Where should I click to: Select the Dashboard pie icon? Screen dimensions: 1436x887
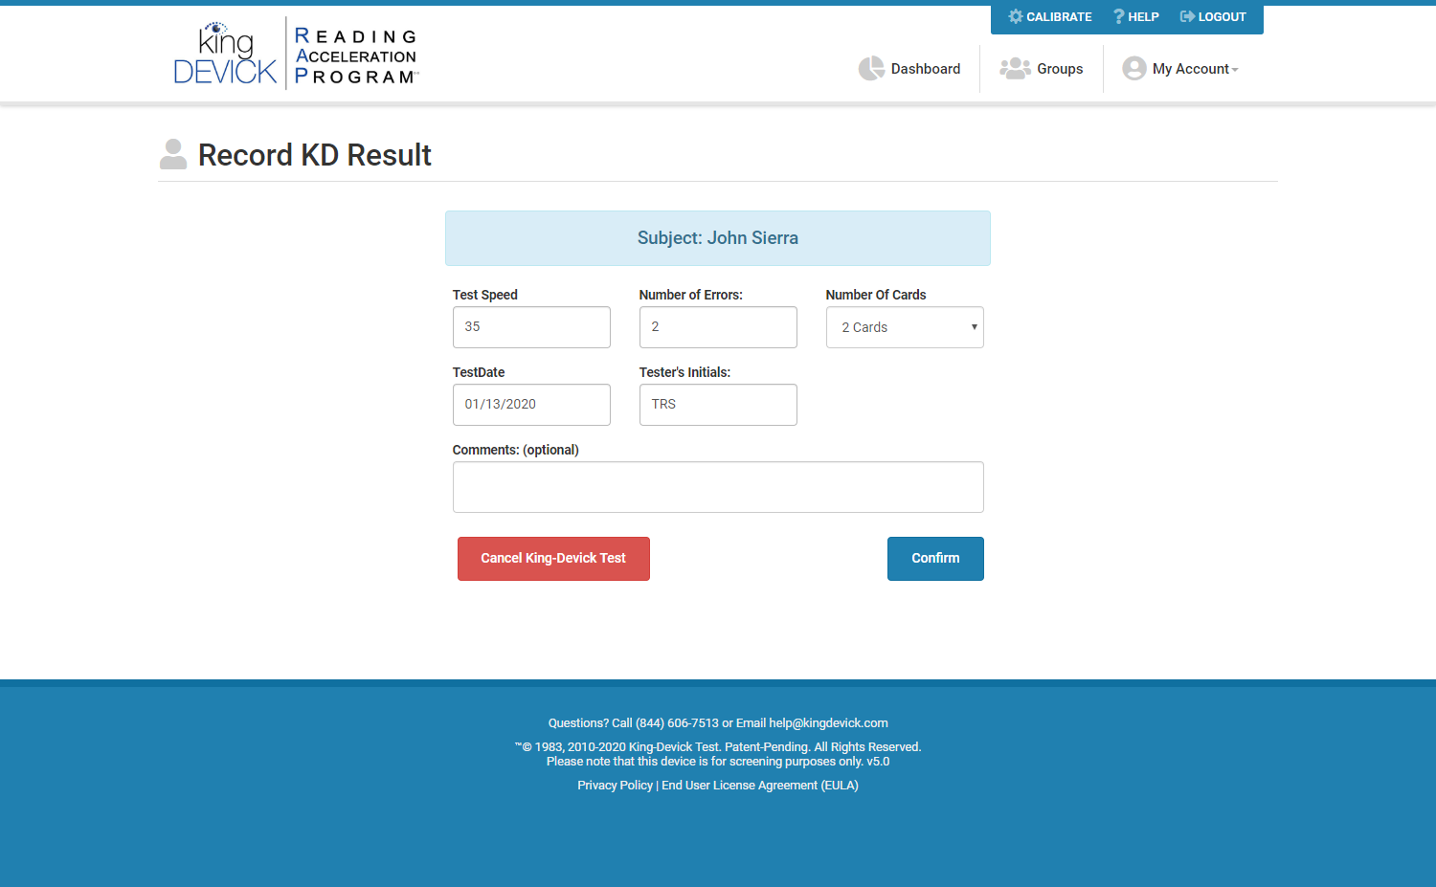click(871, 68)
